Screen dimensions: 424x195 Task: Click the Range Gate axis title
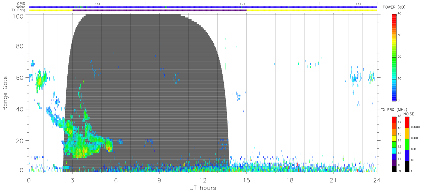pos(5,94)
